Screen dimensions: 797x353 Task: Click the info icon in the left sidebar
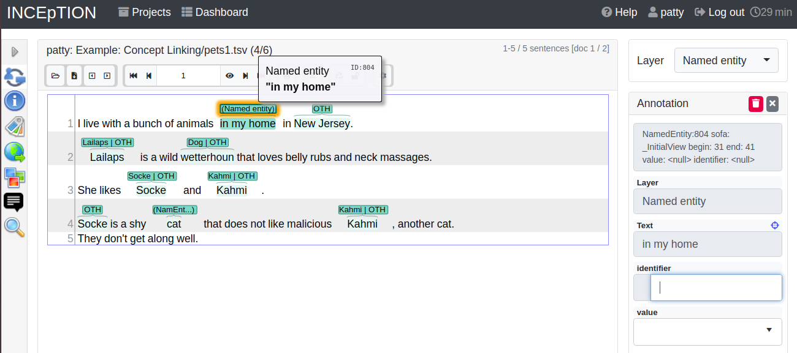pos(14,101)
